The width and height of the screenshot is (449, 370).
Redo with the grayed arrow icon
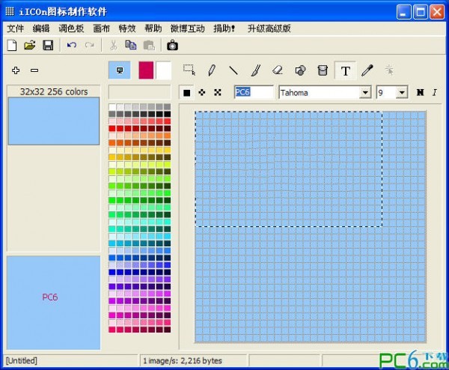pos(90,45)
